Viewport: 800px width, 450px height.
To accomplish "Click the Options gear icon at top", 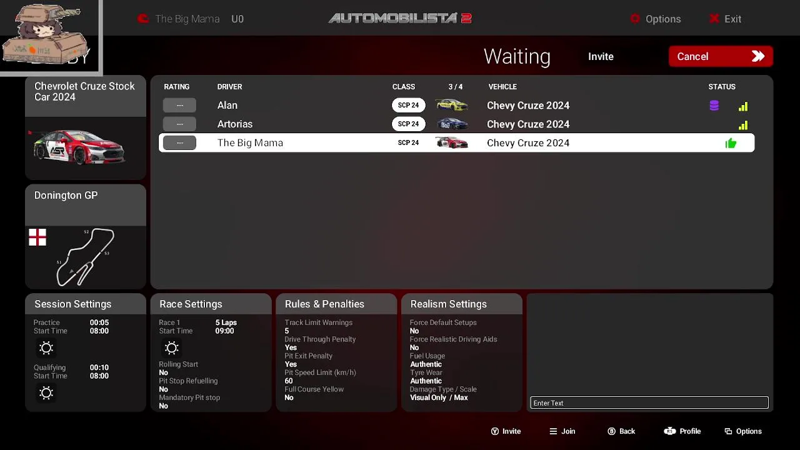I will click(x=635, y=19).
